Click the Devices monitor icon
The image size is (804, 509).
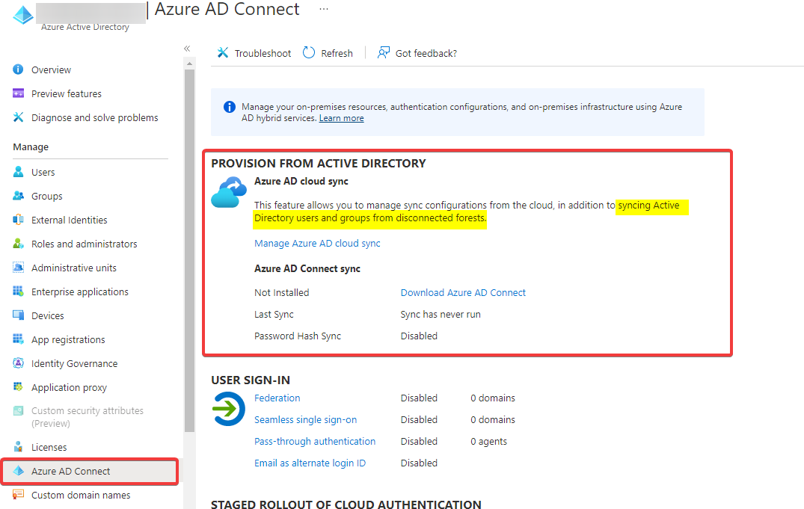(18, 315)
